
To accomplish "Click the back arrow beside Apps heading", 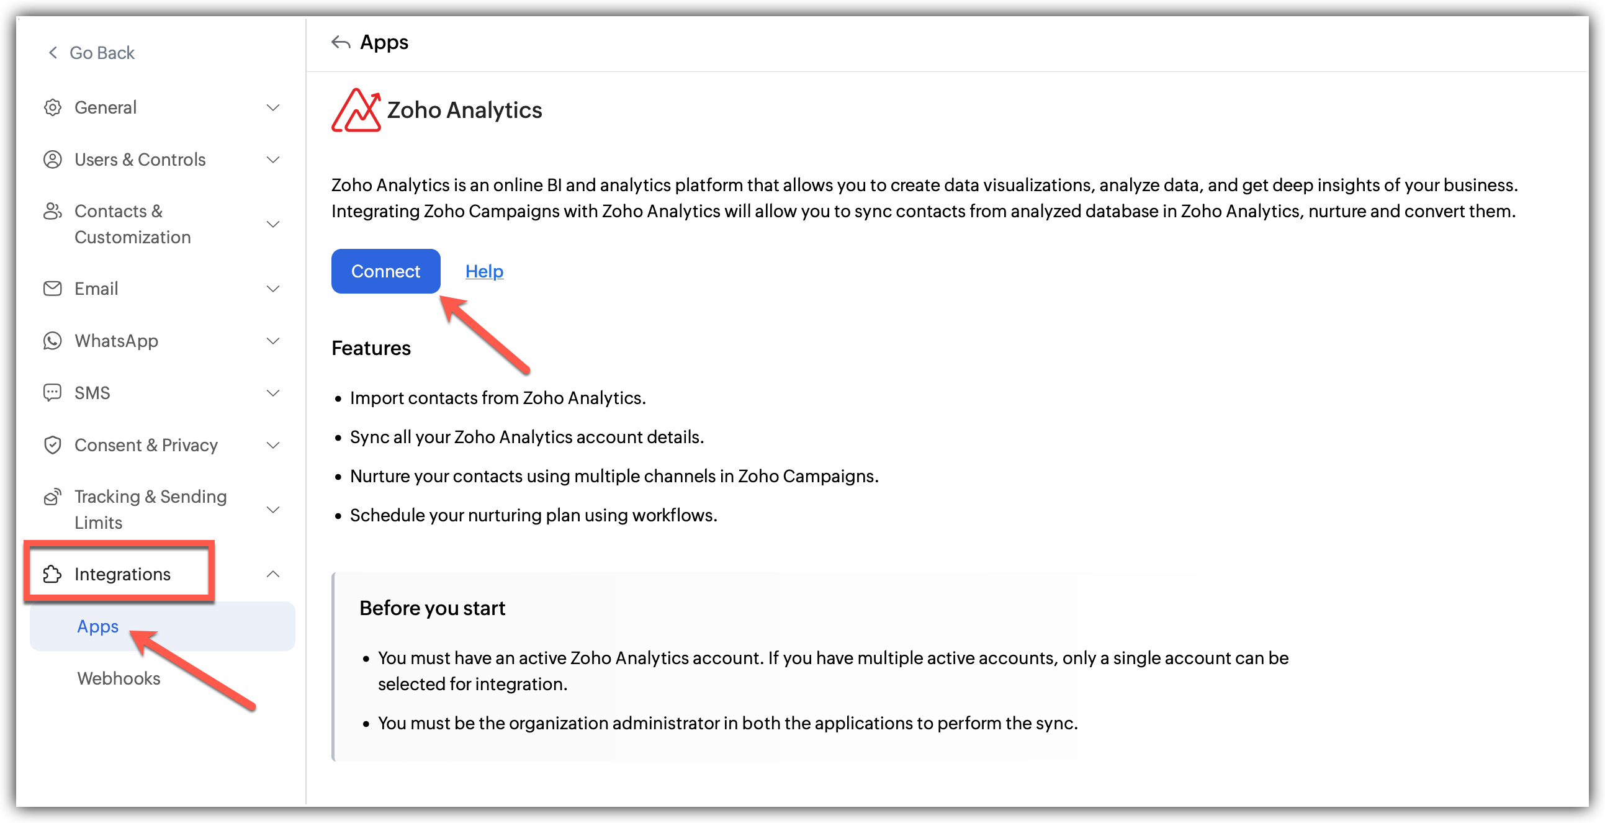I will coord(341,42).
